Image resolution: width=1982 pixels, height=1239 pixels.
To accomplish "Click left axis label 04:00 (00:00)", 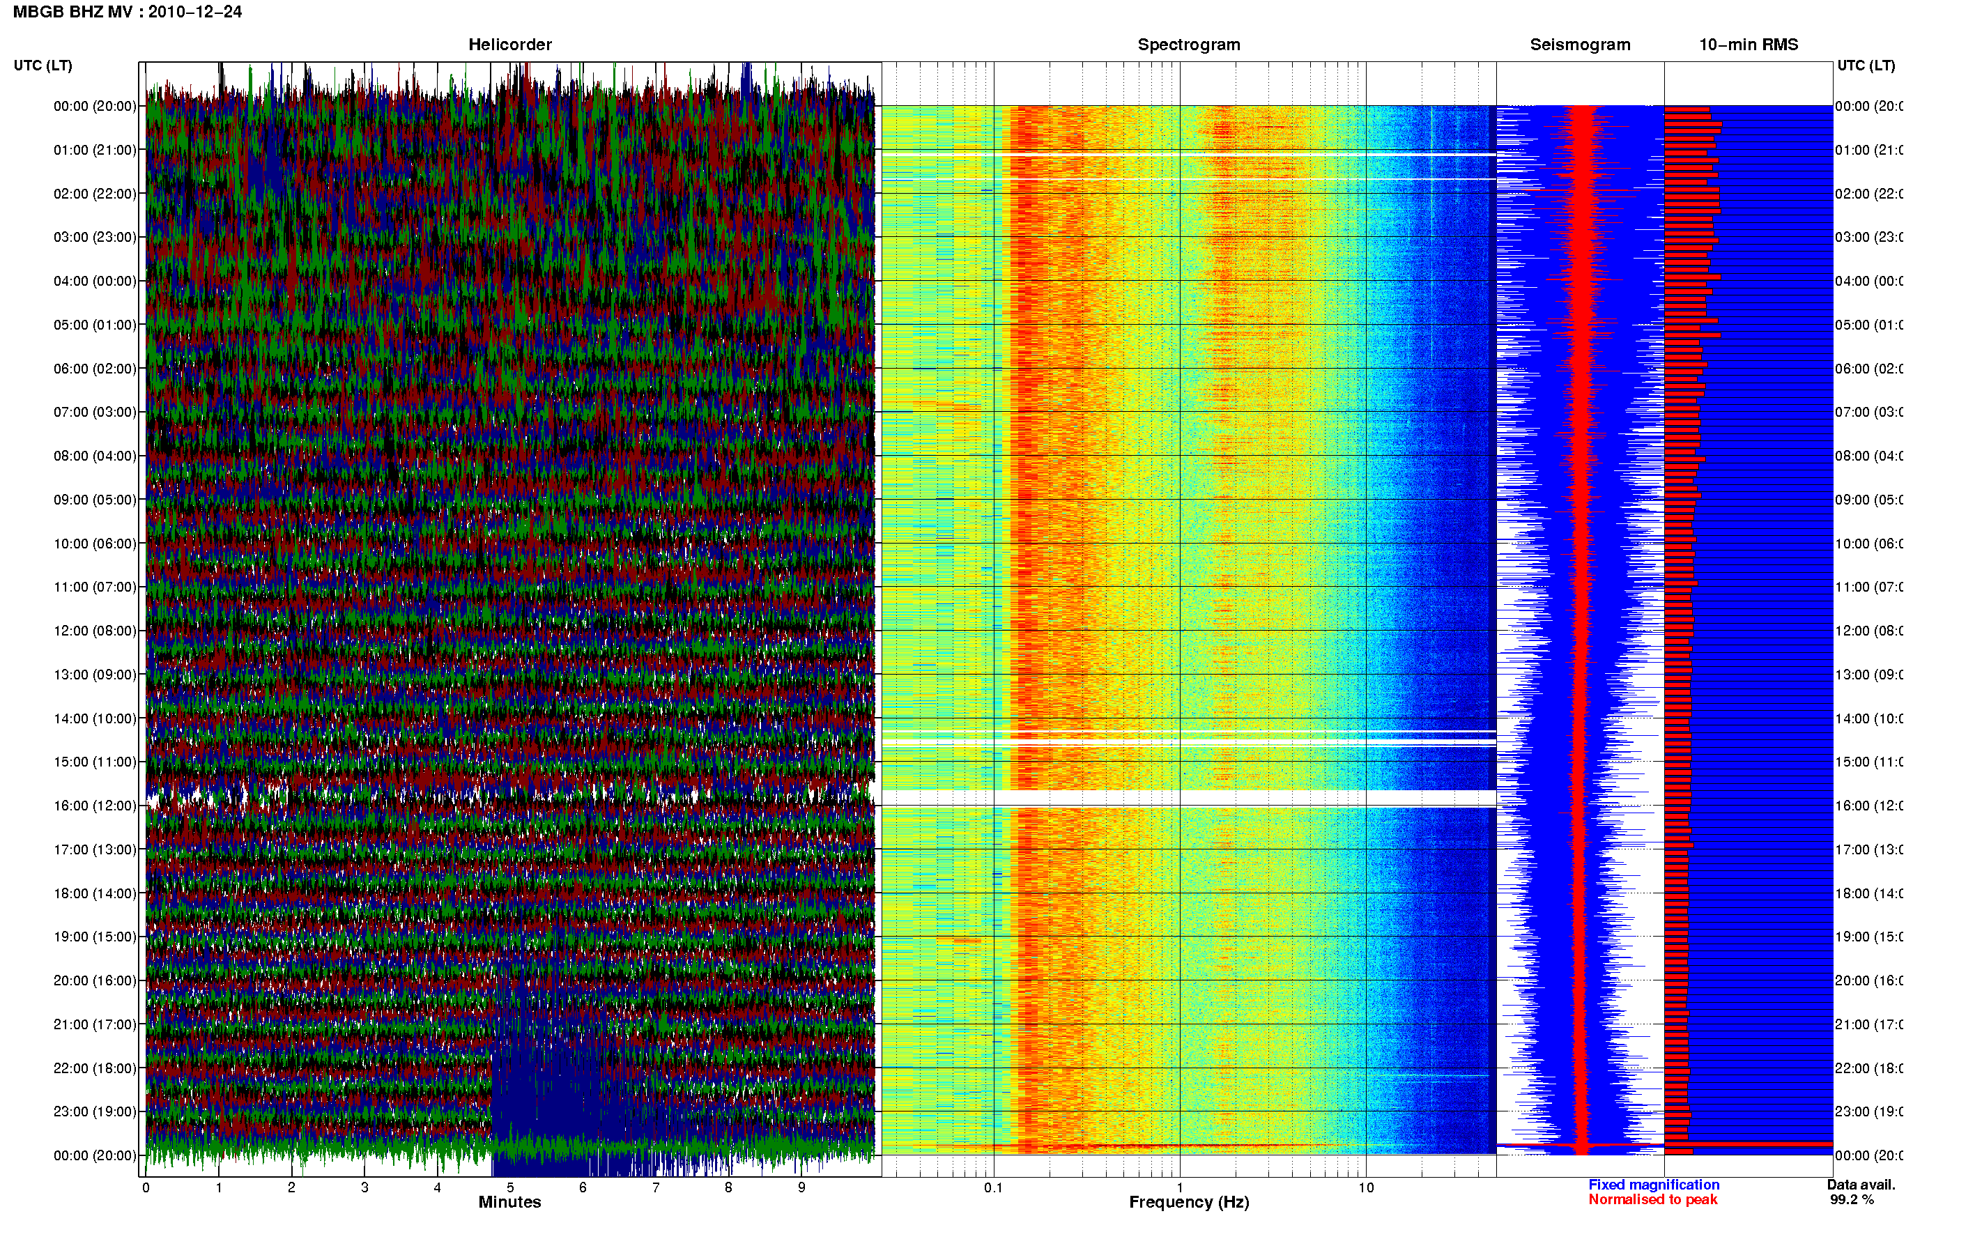I will click(95, 281).
